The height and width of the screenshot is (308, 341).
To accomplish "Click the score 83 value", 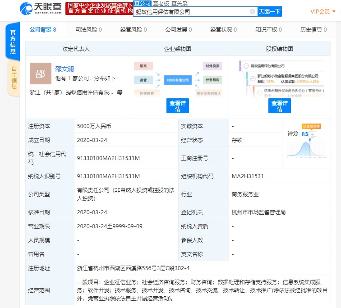I will (304, 134).
